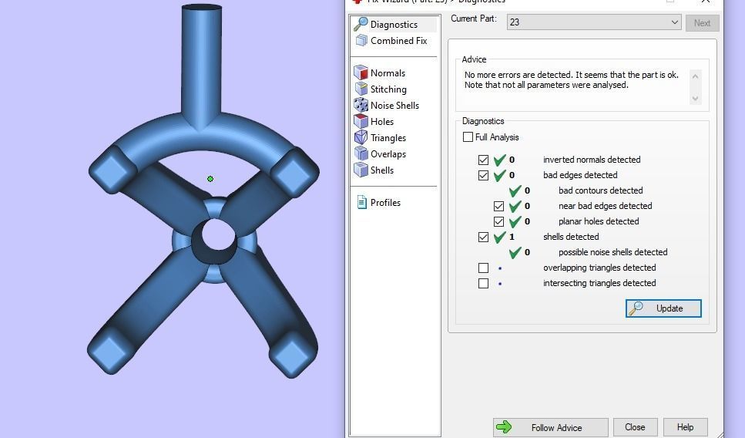Click the Close button

[636, 427]
